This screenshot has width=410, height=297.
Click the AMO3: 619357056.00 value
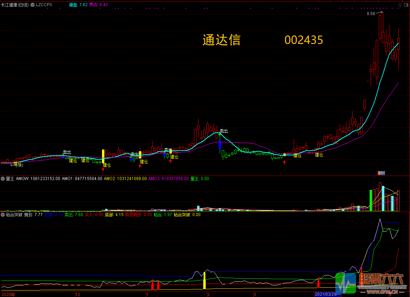pyautogui.click(x=168, y=179)
